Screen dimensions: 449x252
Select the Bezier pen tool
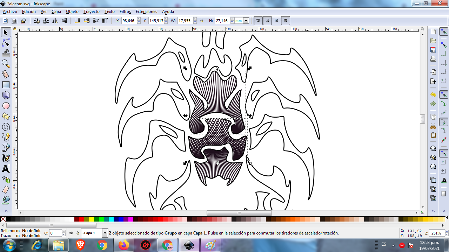point(6,148)
